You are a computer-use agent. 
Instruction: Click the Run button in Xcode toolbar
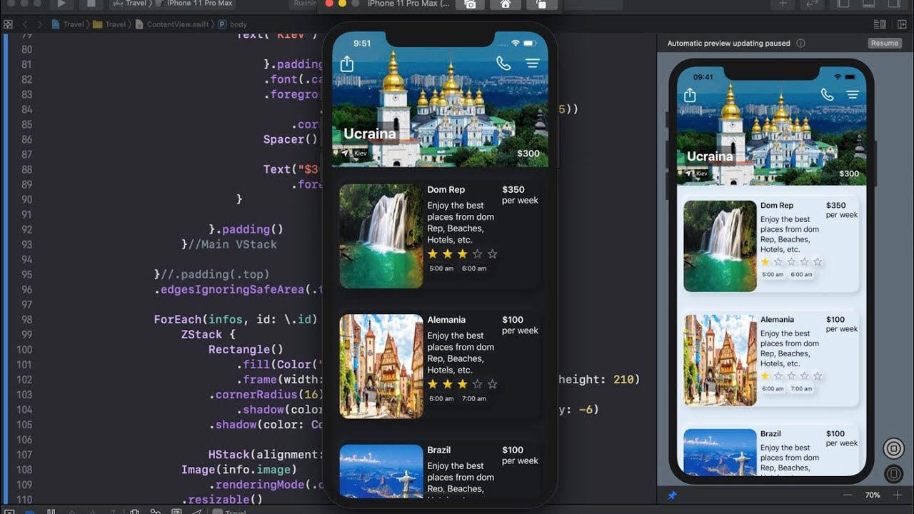pyautogui.click(x=61, y=4)
